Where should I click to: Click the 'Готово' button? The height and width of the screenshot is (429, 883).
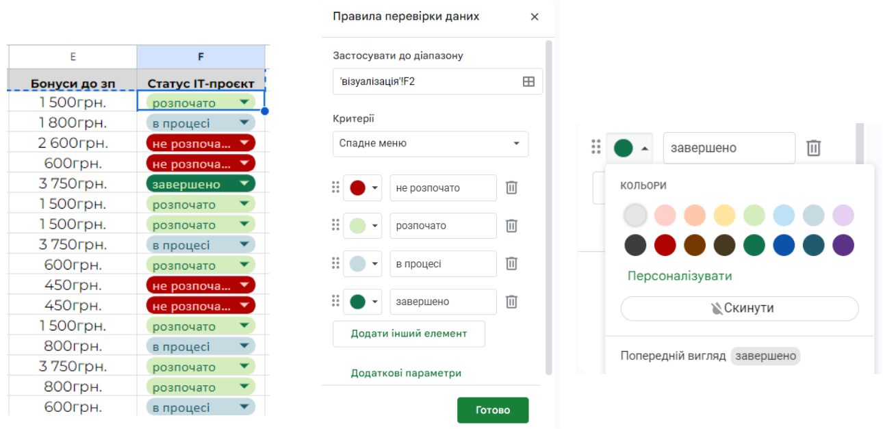493,410
